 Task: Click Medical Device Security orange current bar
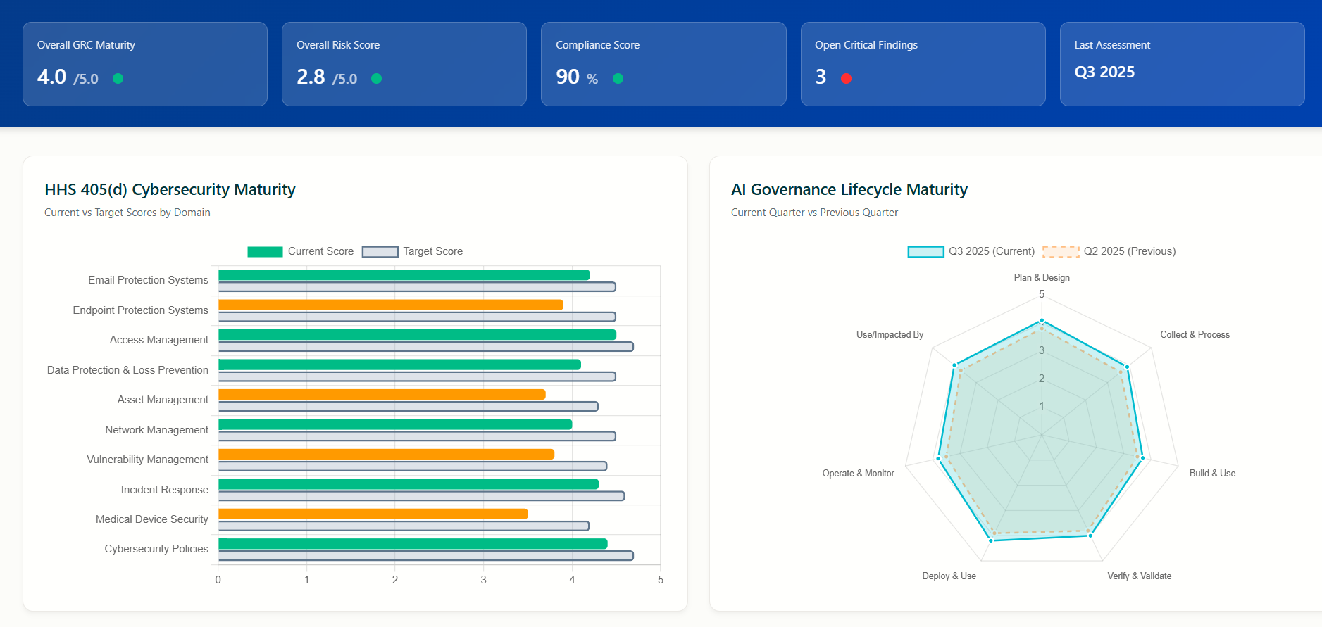[x=373, y=514]
